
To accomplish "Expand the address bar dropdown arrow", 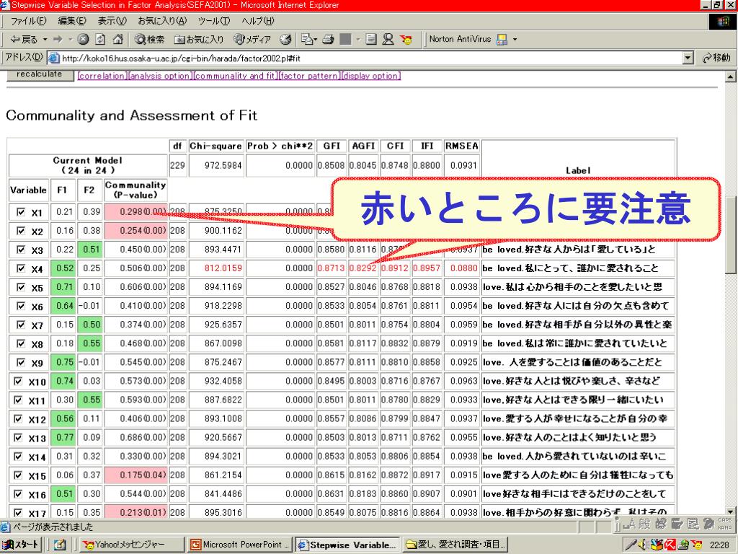I will point(688,58).
